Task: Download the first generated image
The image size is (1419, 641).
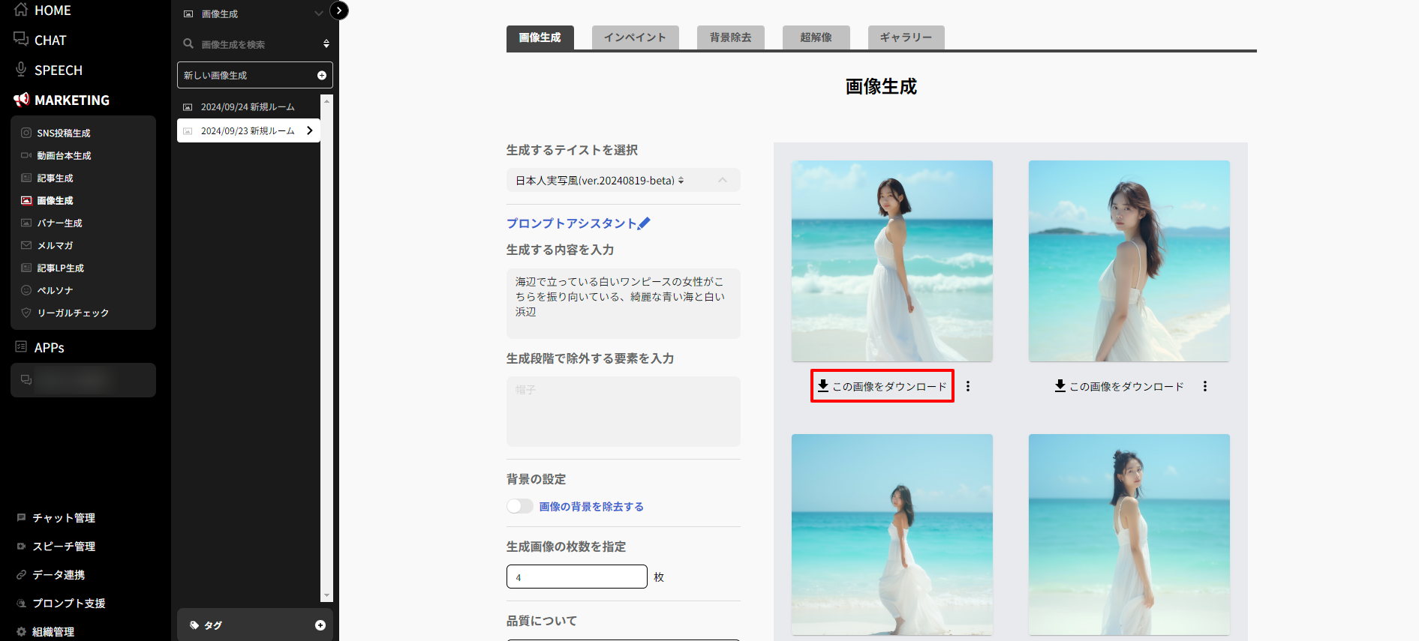Action: click(x=882, y=386)
